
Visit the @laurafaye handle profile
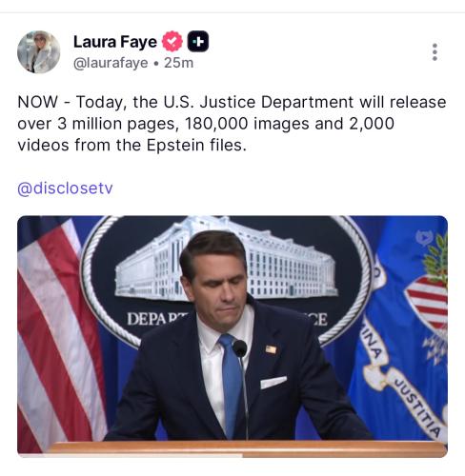point(111,63)
